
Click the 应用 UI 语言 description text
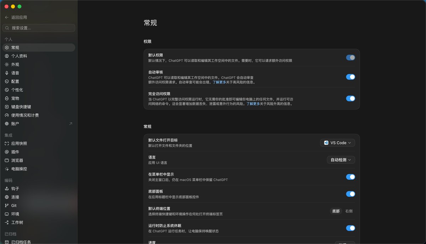point(158,163)
